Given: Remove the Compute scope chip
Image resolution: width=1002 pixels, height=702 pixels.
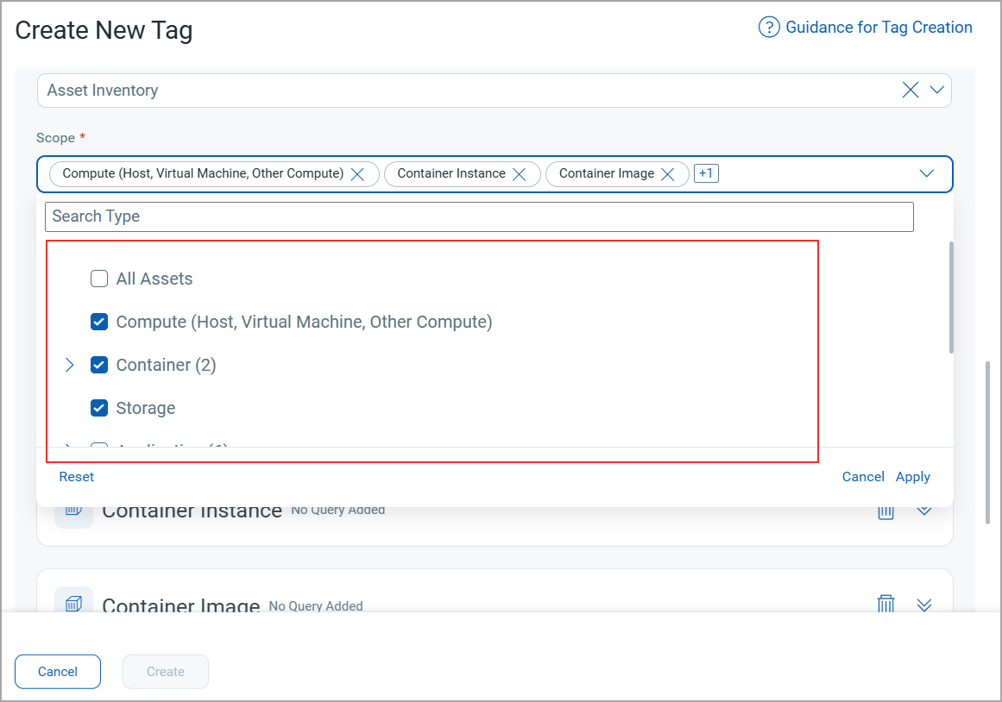Looking at the screenshot, I should pyautogui.click(x=357, y=174).
